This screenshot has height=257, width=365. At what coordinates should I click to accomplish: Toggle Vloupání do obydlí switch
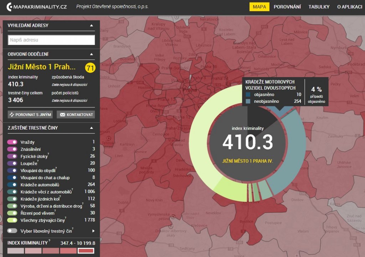[12, 171]
